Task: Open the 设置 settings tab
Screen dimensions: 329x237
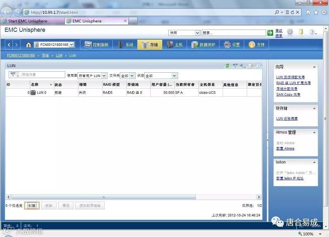Action: (232, 45)
